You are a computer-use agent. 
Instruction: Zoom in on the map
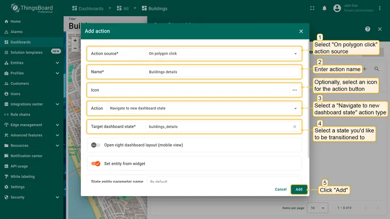click(x=75, y=40)
